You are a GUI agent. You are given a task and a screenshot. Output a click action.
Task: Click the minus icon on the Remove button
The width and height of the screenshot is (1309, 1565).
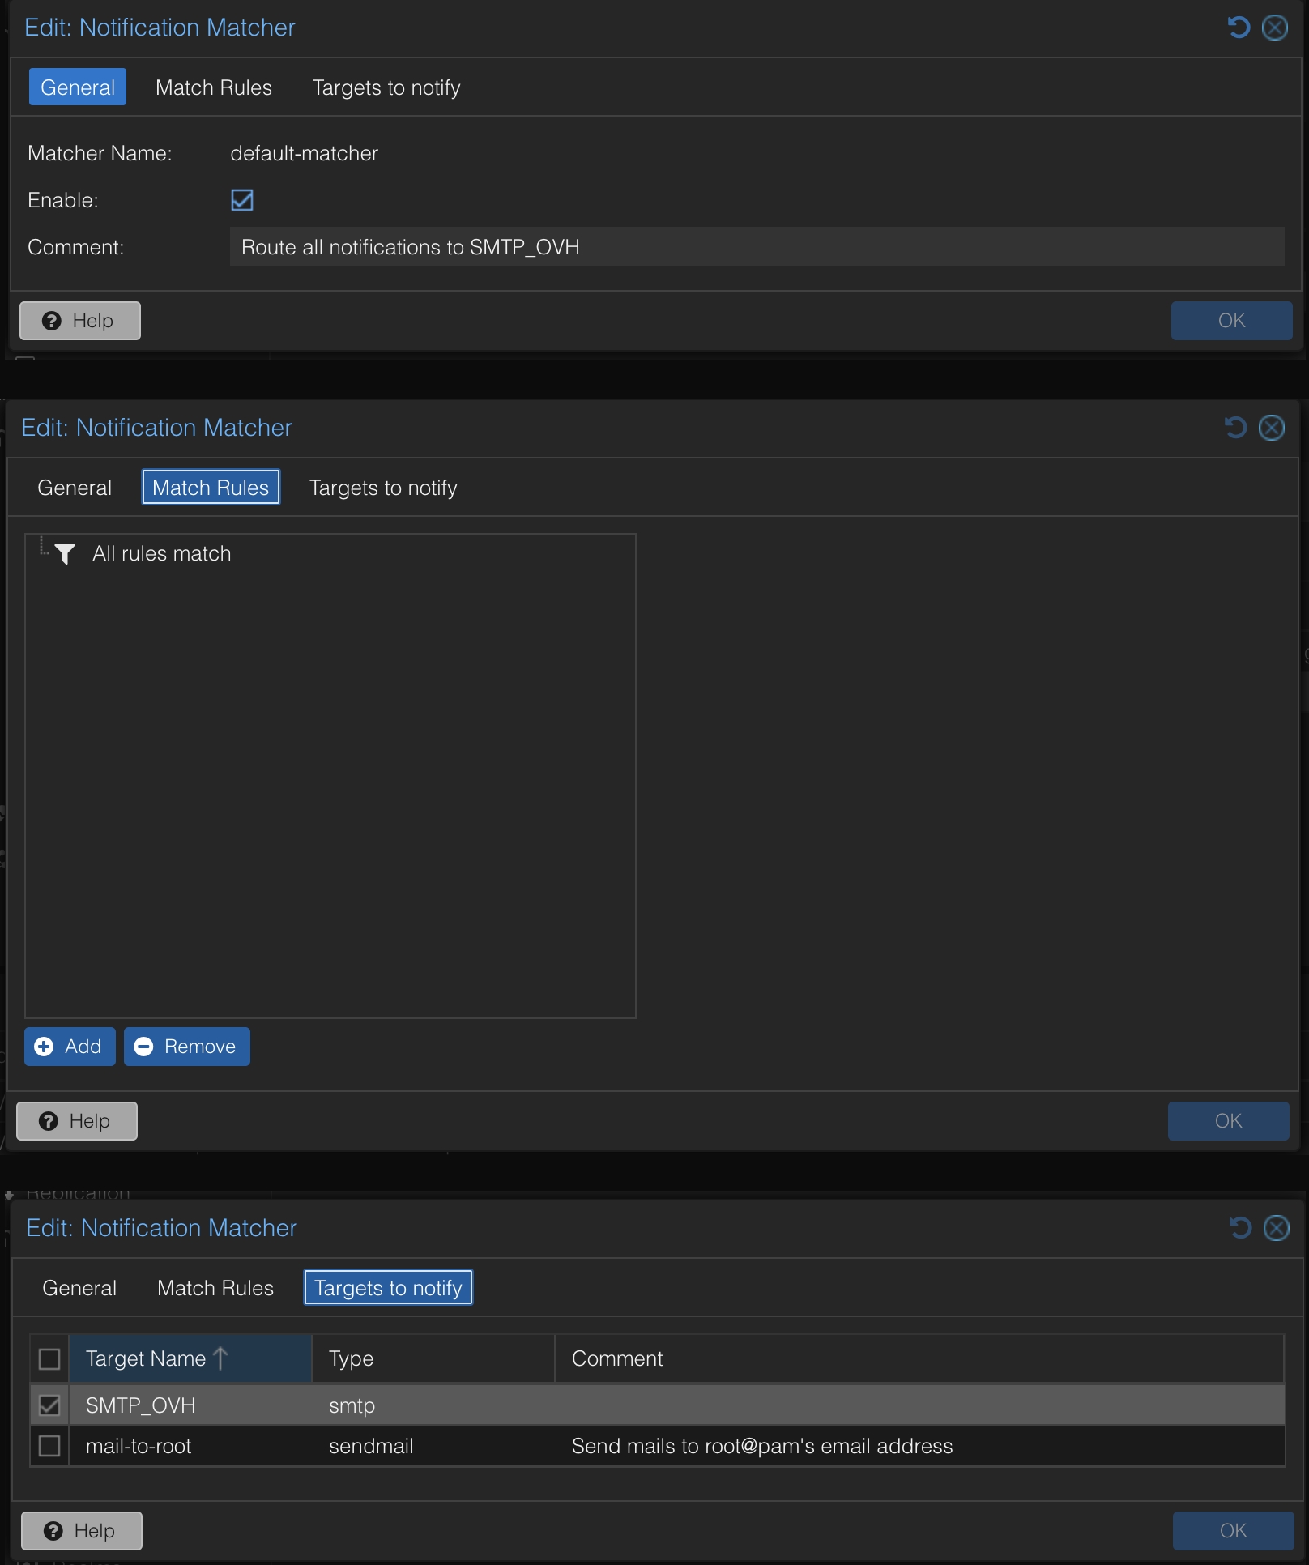coord(143,1047)
